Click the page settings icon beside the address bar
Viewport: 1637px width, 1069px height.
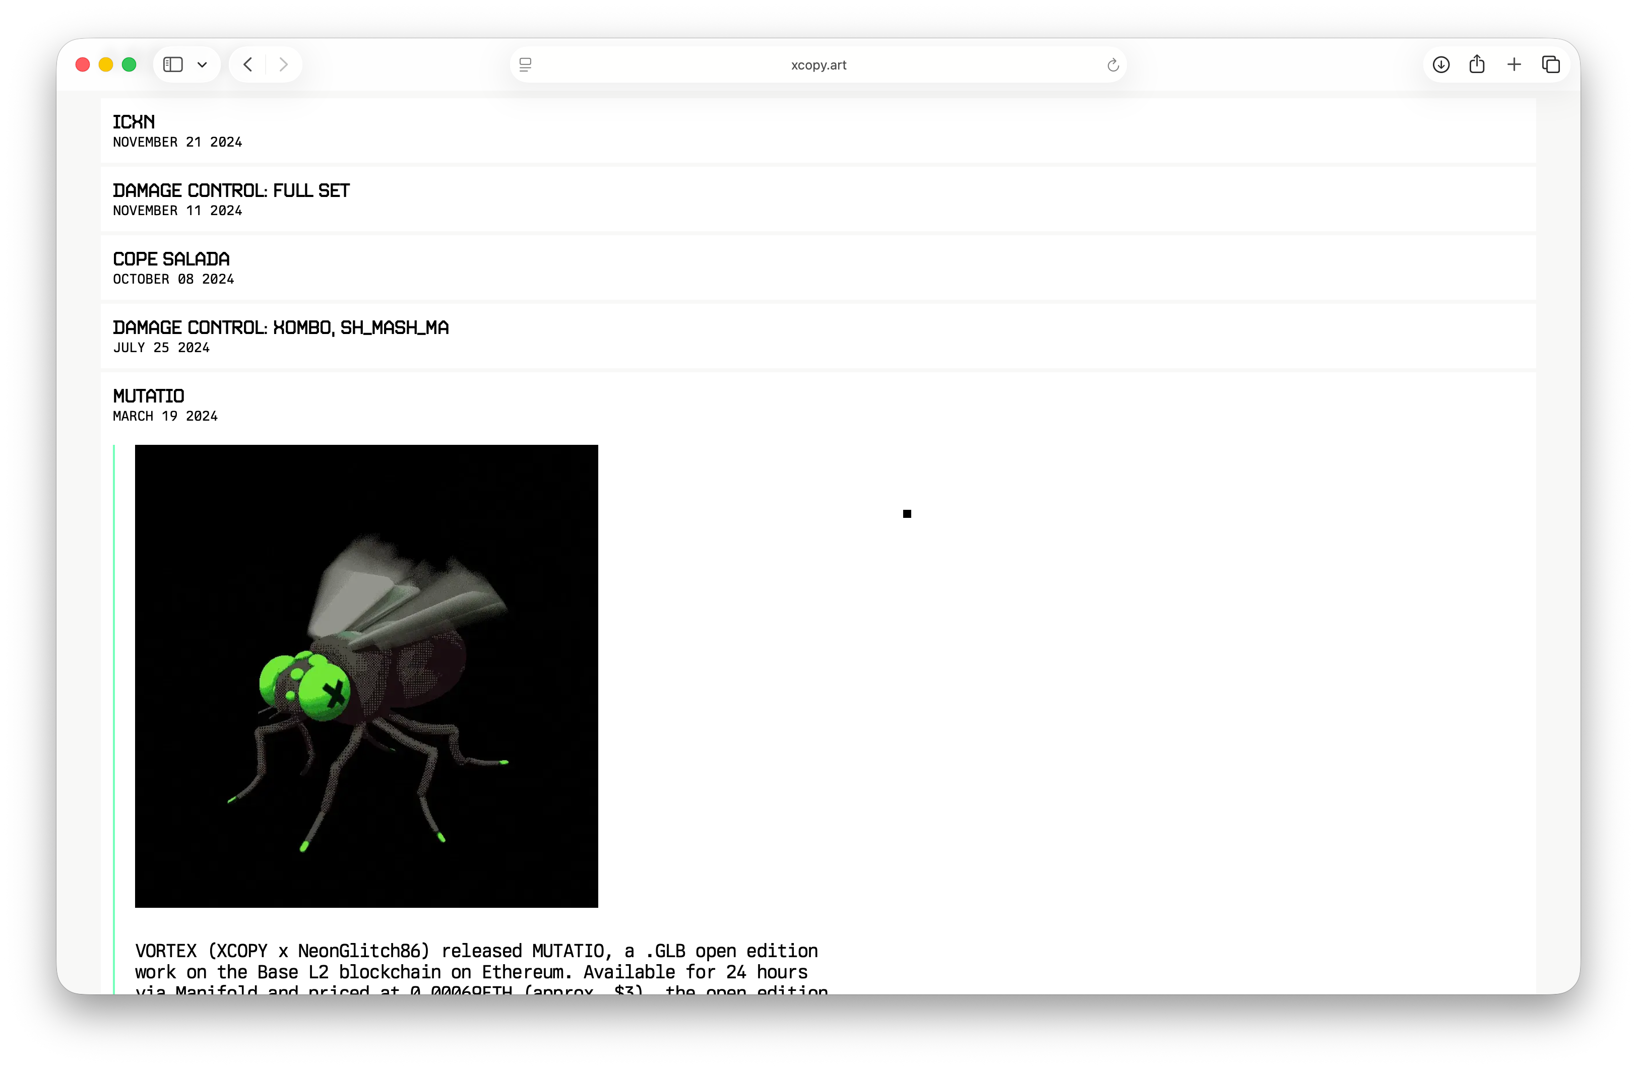526,64
